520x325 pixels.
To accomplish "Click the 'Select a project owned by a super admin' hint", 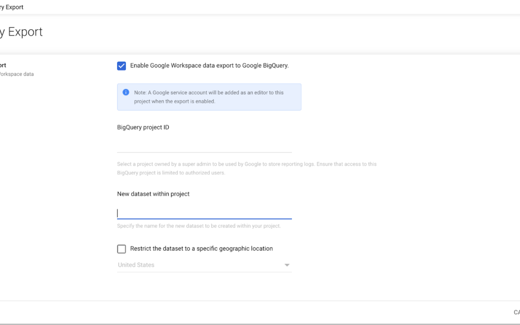I will point(247,169).
